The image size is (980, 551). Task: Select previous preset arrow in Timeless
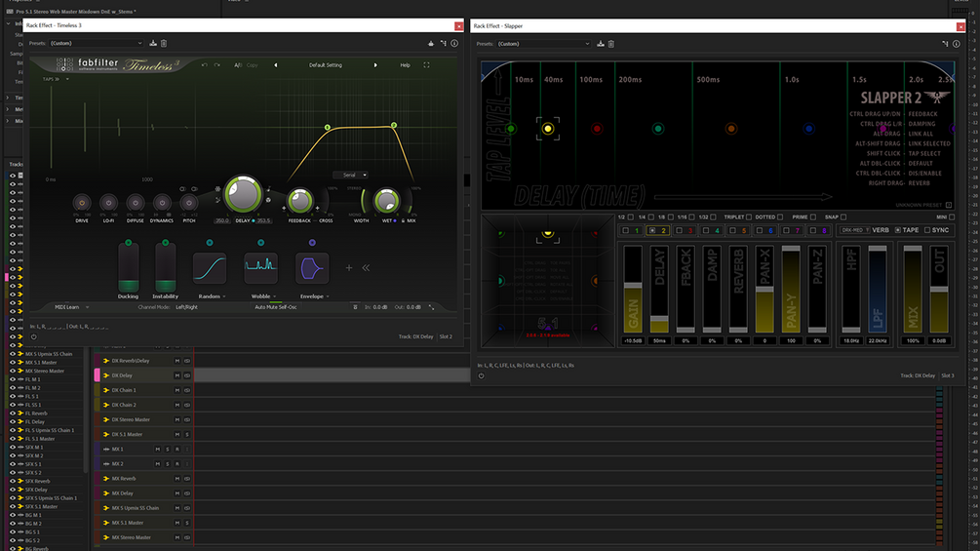[276, 65]
